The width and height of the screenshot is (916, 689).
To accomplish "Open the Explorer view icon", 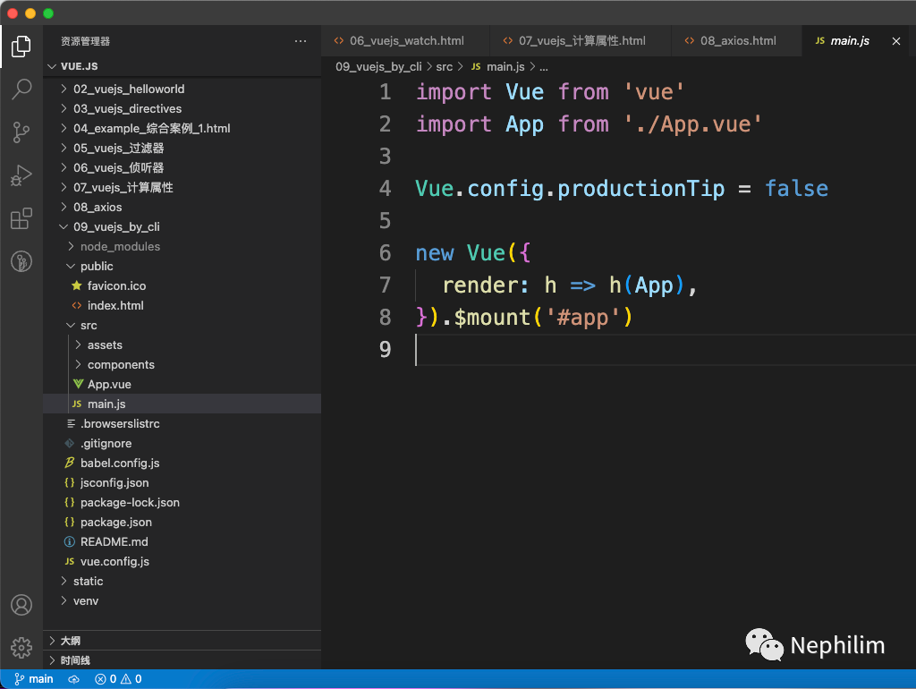I will (21, 47).
